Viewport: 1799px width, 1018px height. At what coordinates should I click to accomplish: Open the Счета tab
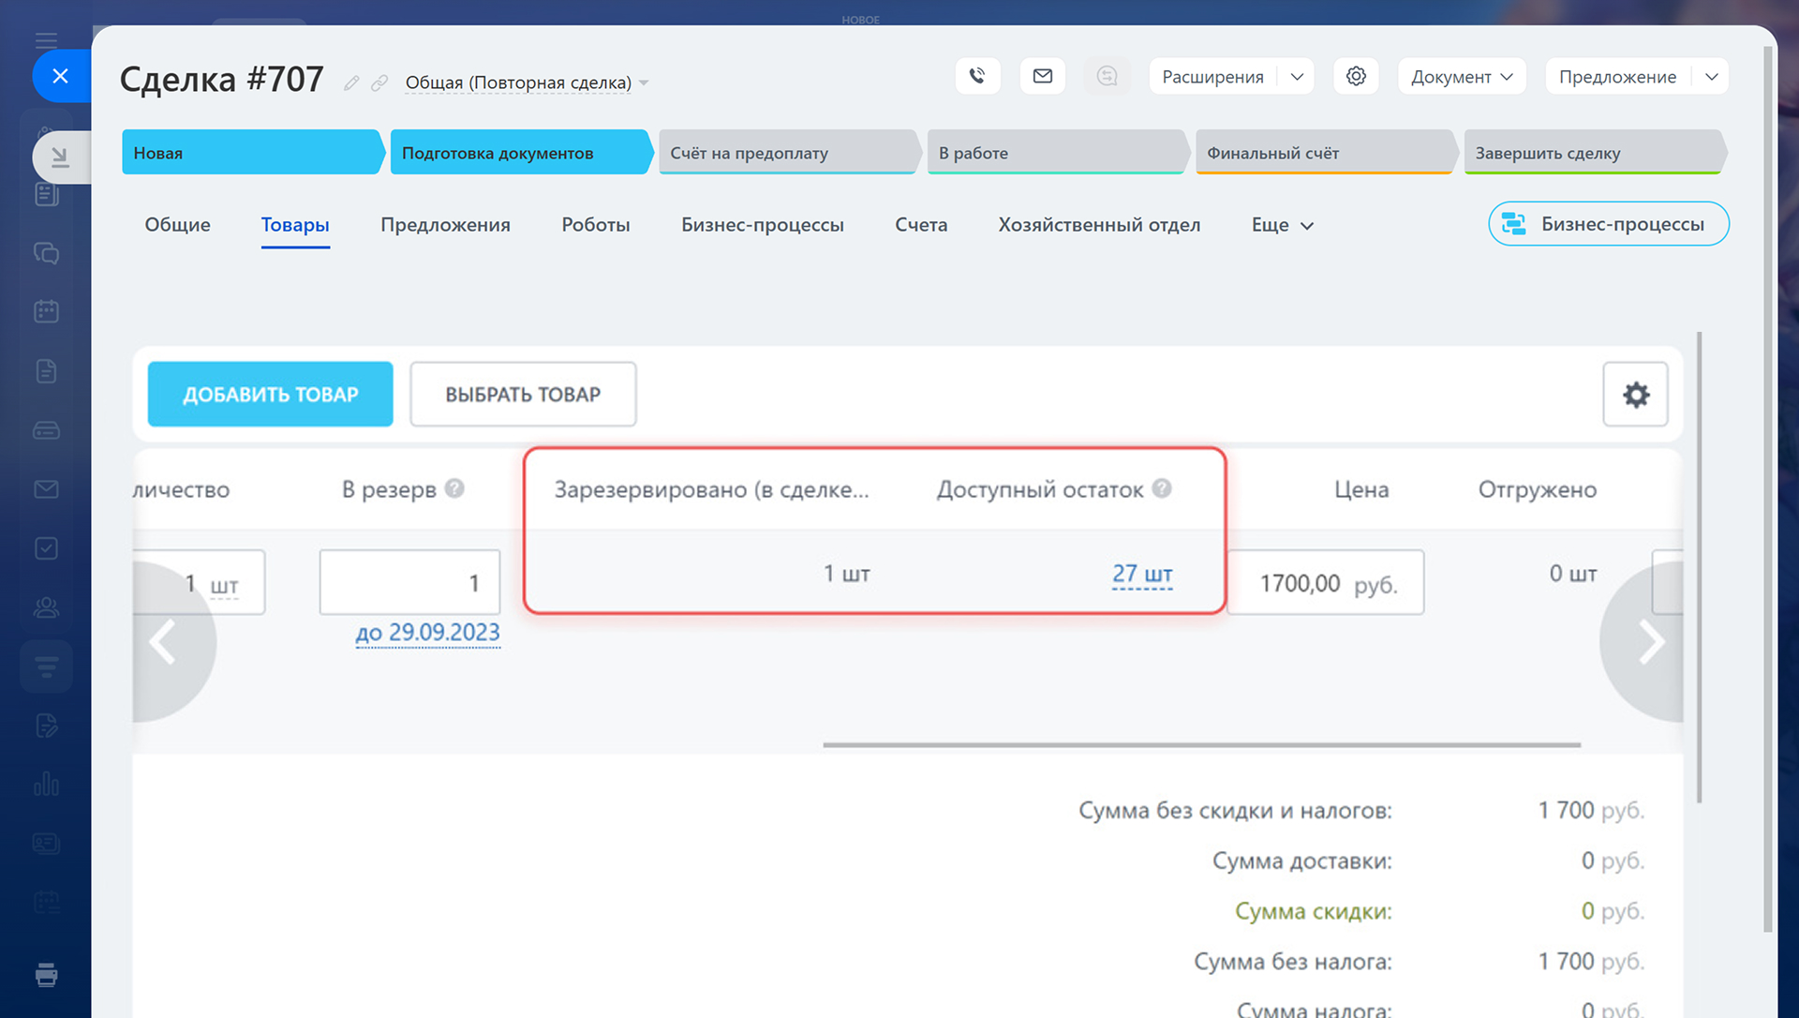coord(920,225)
